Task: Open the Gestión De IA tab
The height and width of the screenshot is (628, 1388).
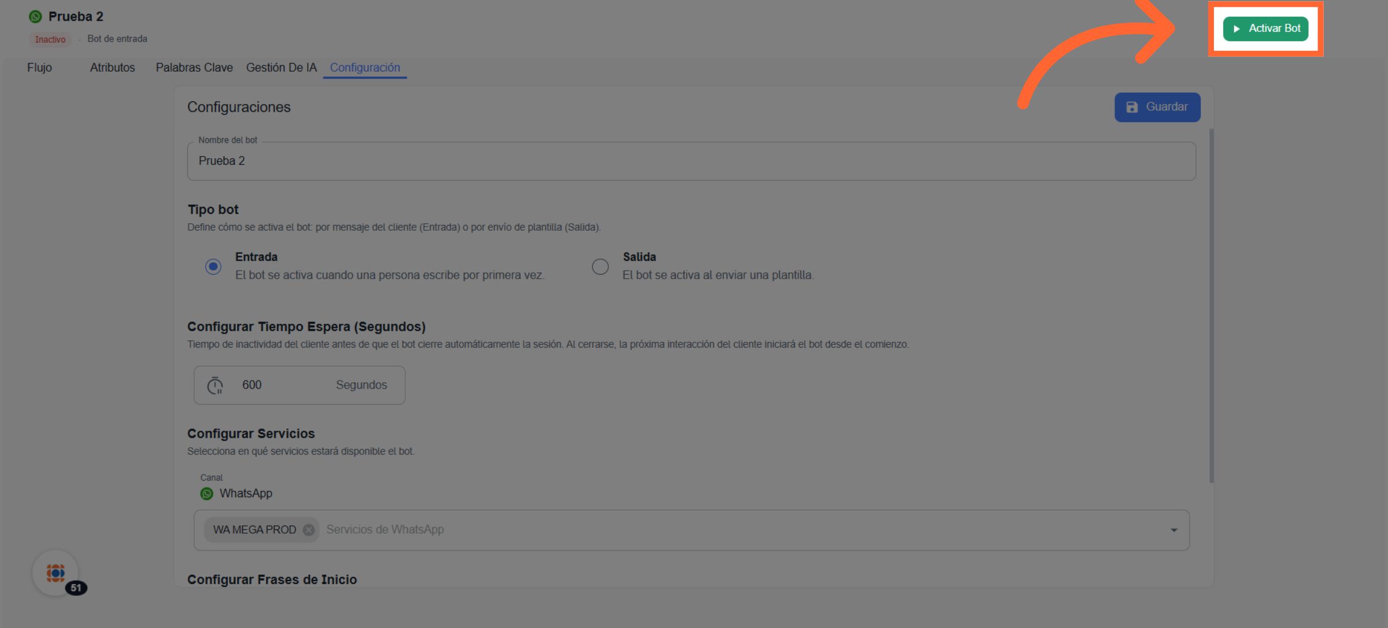Action: click(x=282, y=68)
